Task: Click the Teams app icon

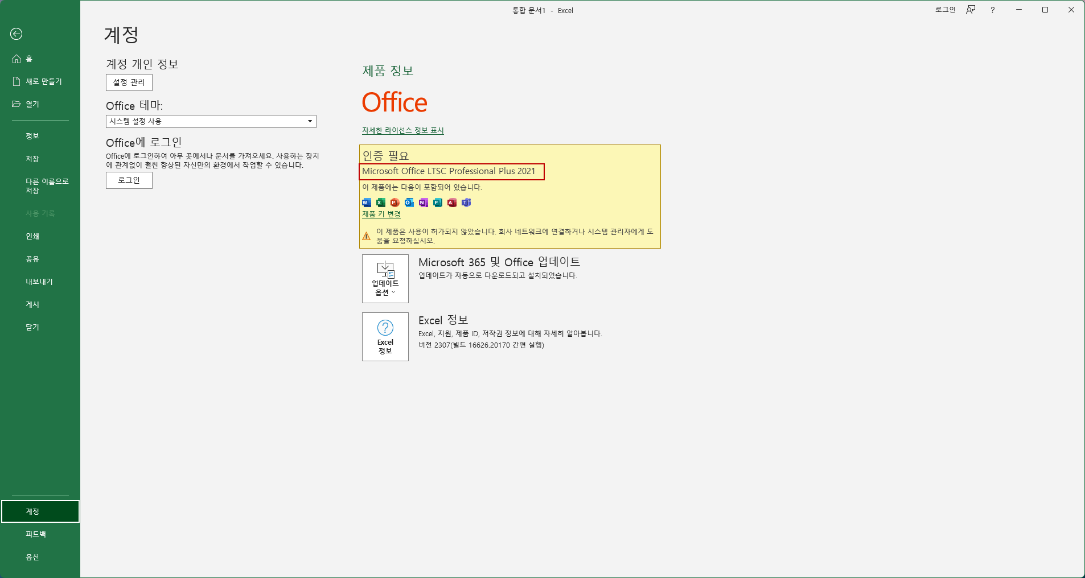Action: (x=466, y=203)
